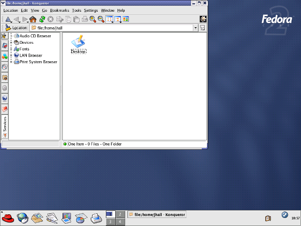The height and width of the screenshot is (226, 301).
Task: Launch the word processor from panel
Action: pos(52,218)
